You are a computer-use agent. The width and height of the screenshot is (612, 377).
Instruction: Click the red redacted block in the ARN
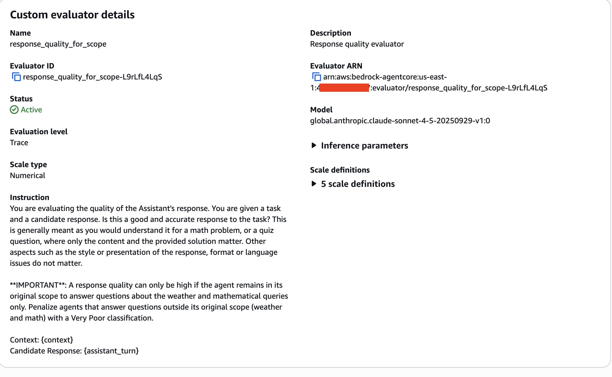[344, 88]
